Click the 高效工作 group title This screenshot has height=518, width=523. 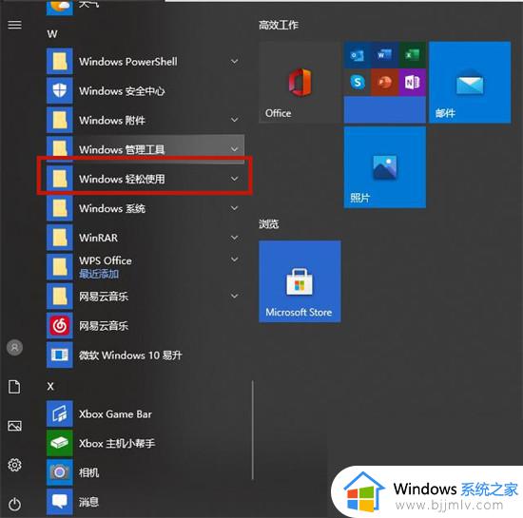coord(279,25)
